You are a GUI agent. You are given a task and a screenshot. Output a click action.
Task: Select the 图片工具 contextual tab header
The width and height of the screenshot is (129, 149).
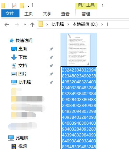tap(86, 6)
